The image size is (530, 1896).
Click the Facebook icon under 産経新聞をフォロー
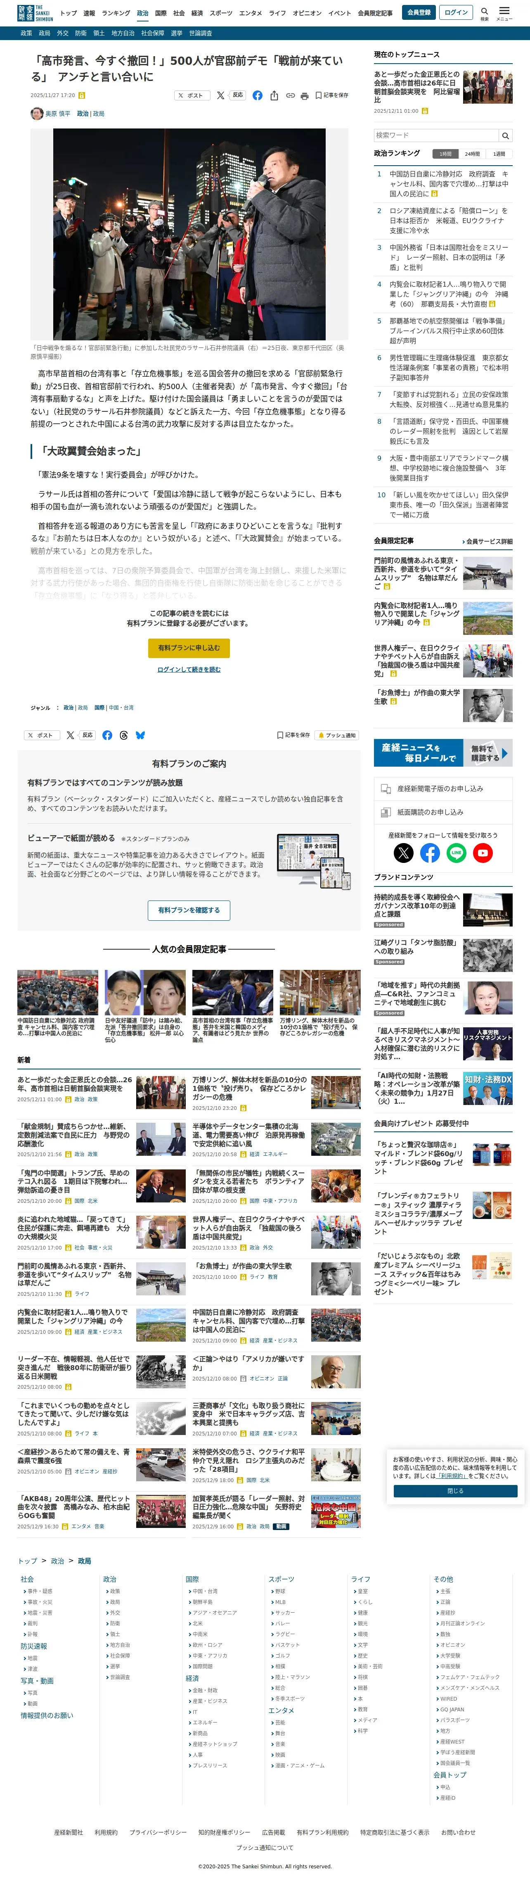click(x=430, y=852)
